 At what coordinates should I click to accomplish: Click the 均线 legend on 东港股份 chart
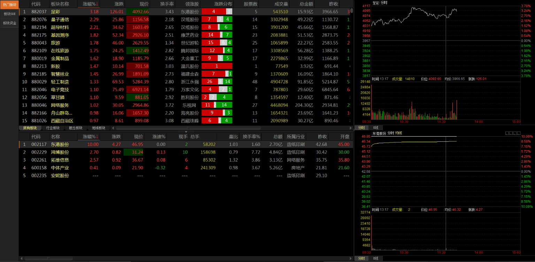398,133
